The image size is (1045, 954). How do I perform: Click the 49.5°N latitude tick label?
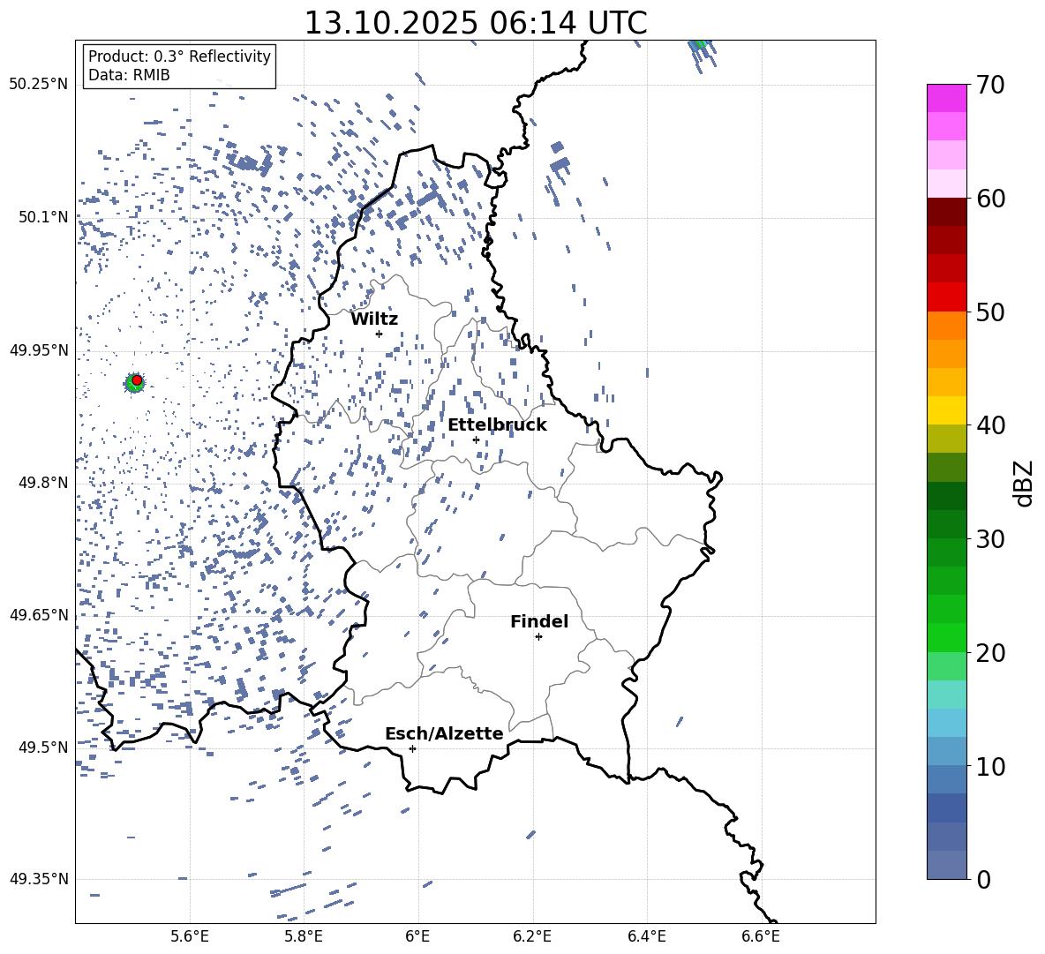tap(42, 747)
